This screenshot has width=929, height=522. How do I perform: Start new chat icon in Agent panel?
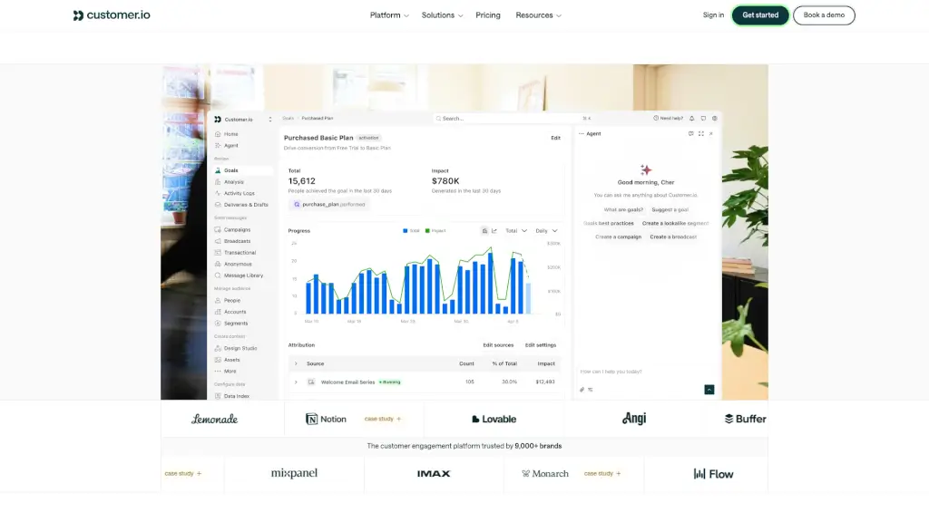[690, 134]
